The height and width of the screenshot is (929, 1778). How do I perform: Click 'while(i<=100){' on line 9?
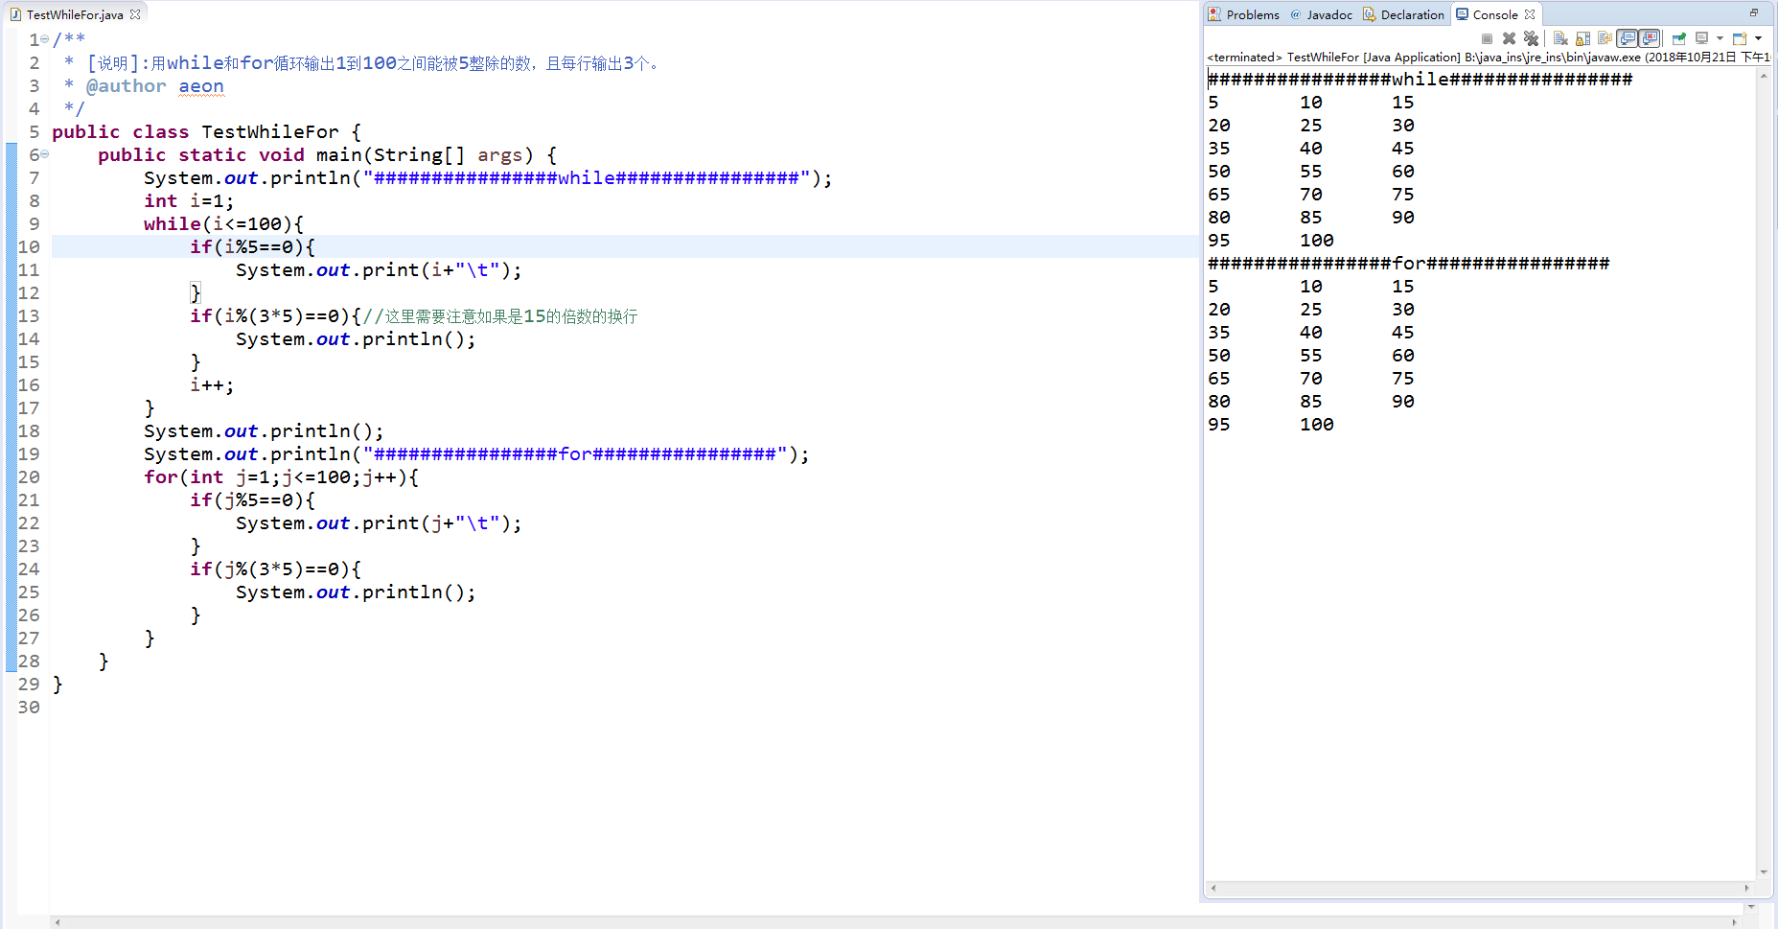tap(223, 223)
